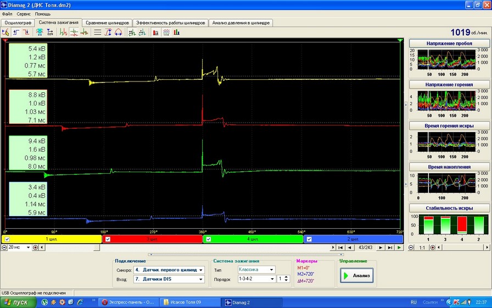Switch to Исаков Толя 09 taskbar folder
Screen dimensions: 492x308
(189, 302)
